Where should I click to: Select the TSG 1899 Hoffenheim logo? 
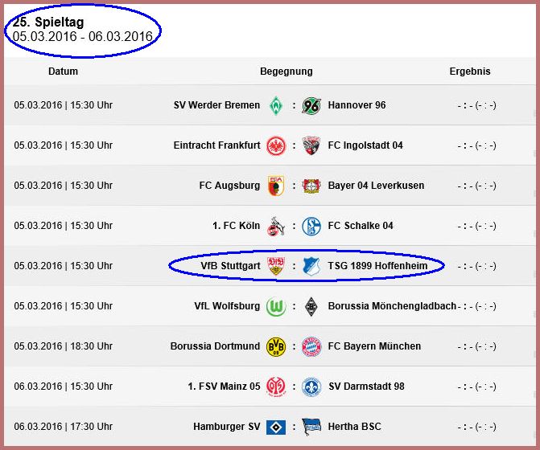[x=311, y=266]
